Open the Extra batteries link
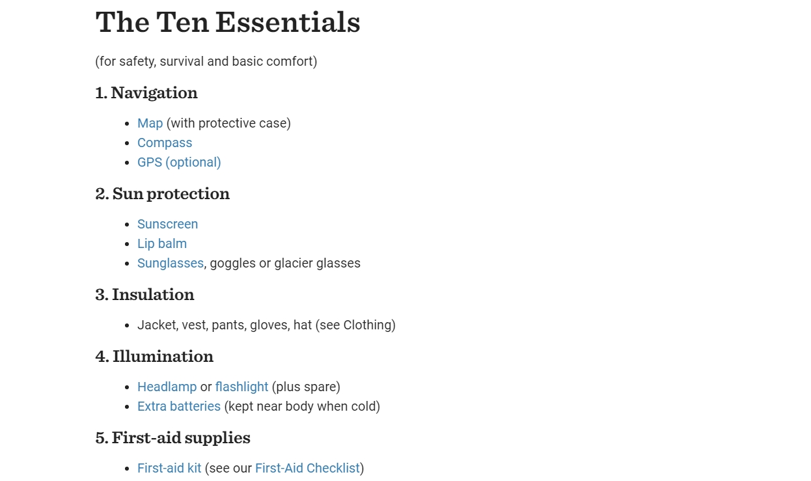This screenshot has height=481, width=811. [179, 406]
